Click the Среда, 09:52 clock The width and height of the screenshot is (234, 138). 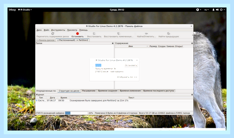[x=117, y=10]
